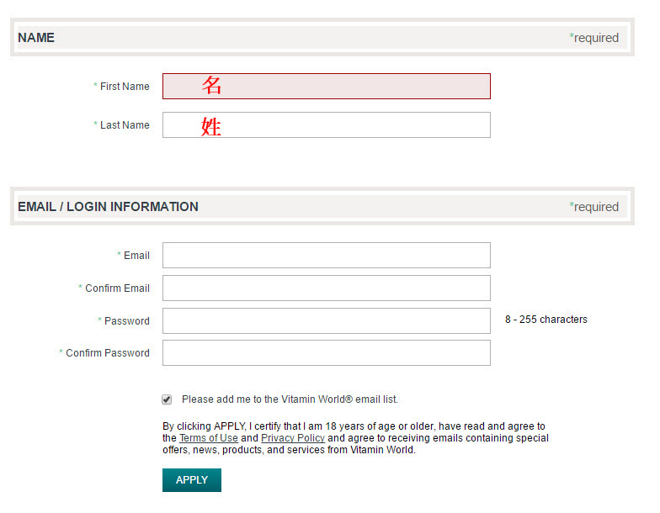
Task: Click the red 姓 annotation character
Action: [x=210, y=126]
